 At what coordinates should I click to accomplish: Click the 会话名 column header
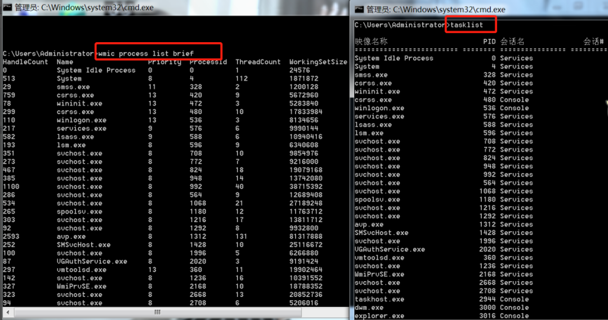tap(512, 42)
